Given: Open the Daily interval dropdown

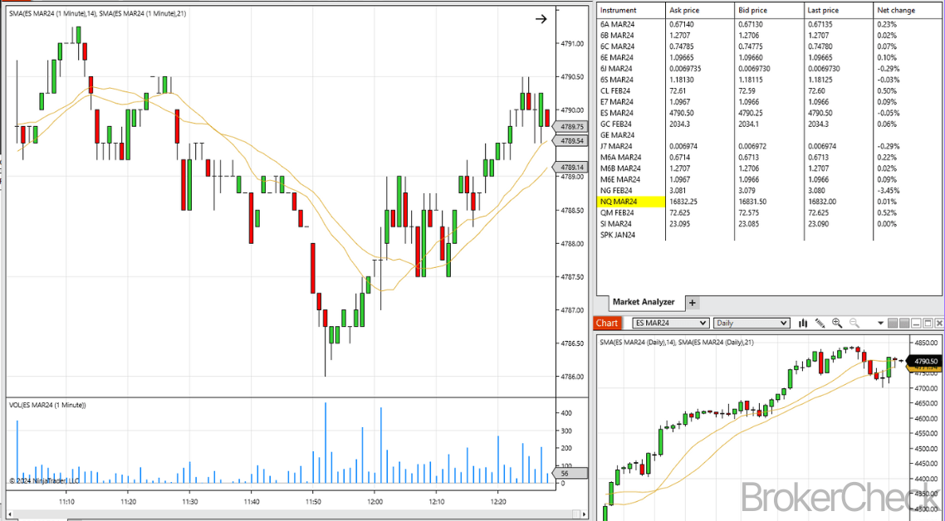Looking at the screenshot, I should tap(752, 324).
